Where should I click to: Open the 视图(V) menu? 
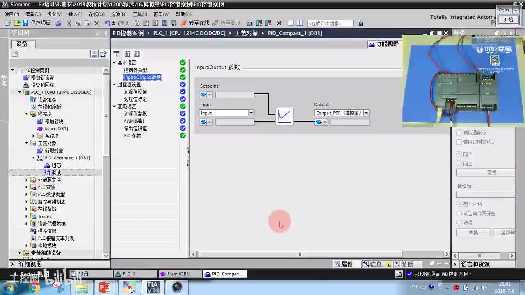click(54, 14)
